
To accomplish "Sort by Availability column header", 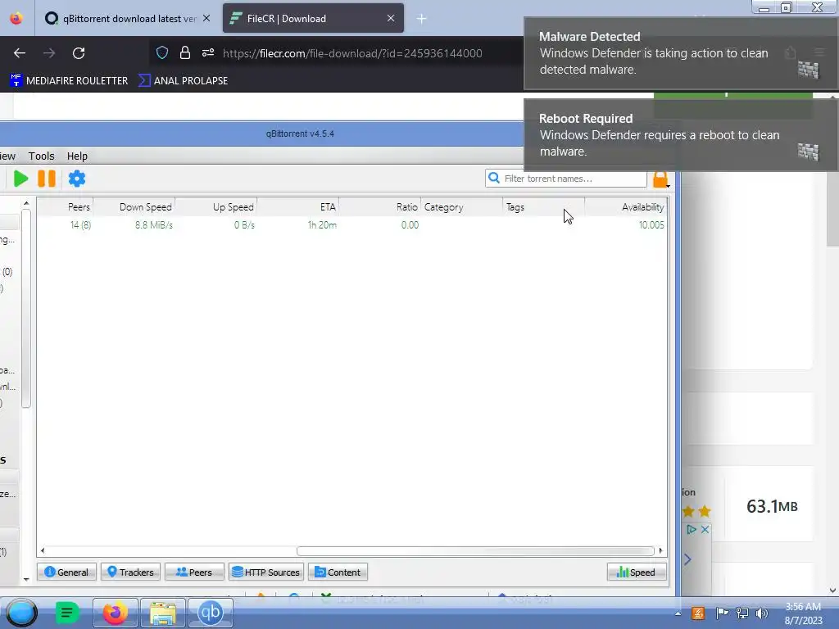I will point(625,207).
